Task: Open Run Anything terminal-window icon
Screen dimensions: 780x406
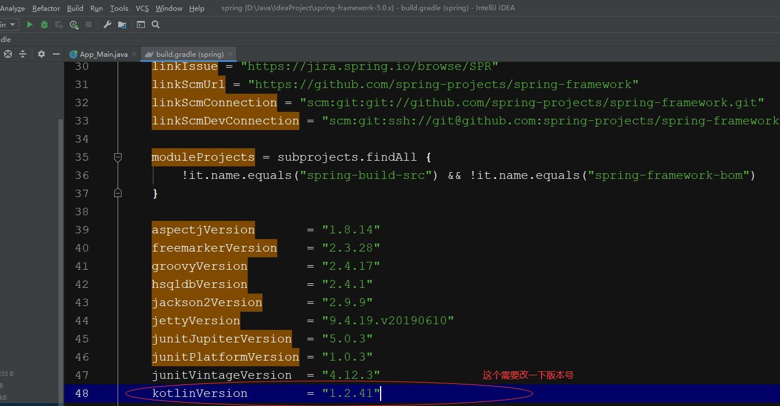Action: [141, 24]
